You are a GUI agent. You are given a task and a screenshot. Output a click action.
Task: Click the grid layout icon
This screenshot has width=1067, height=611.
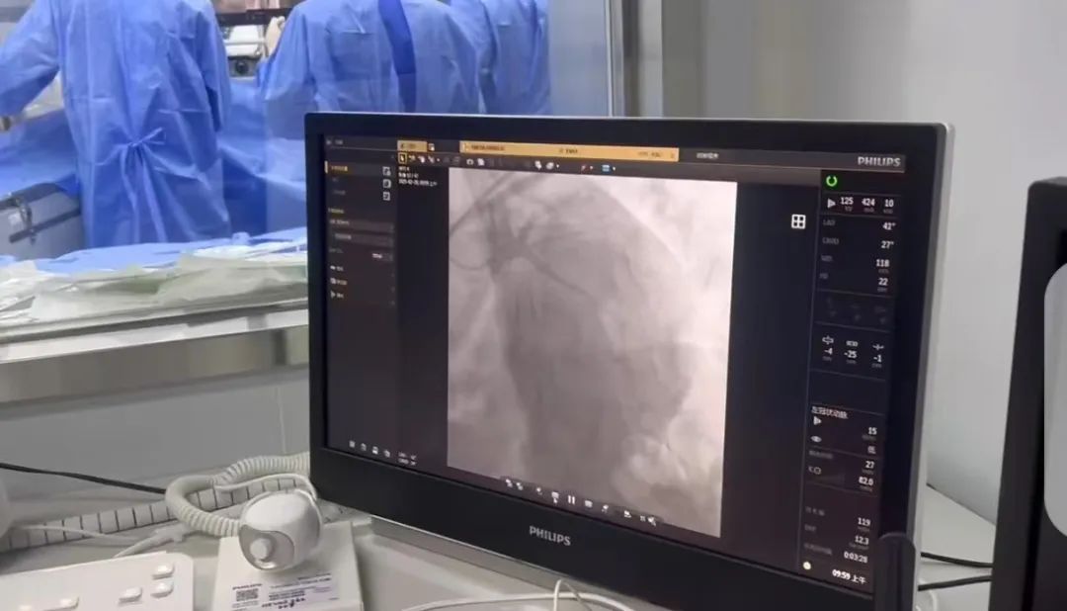tap(798, 221)
